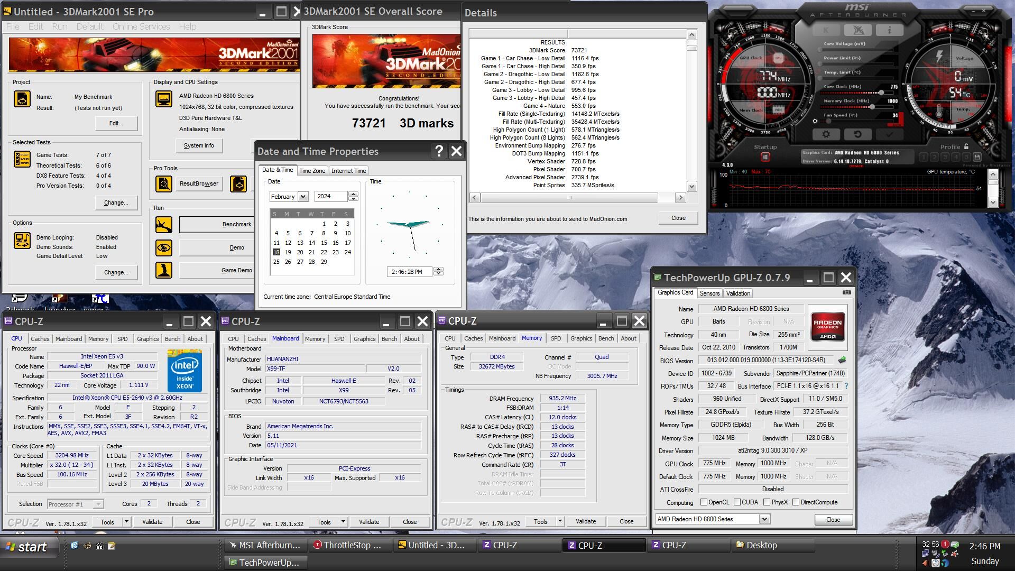Increment the year stepper in Date and Time
1015x571 pixels.
pyautogui.click(x=353, y=194)
